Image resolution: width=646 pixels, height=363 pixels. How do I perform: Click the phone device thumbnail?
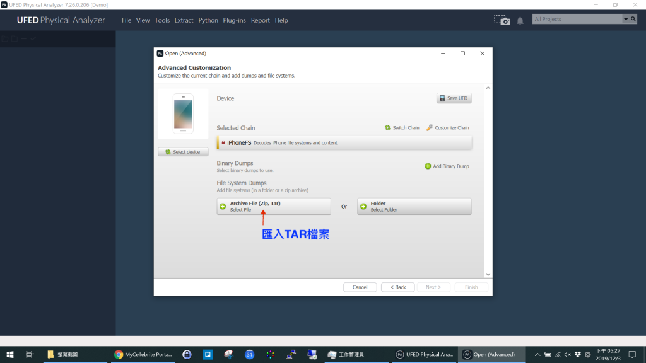pos(183,113)
